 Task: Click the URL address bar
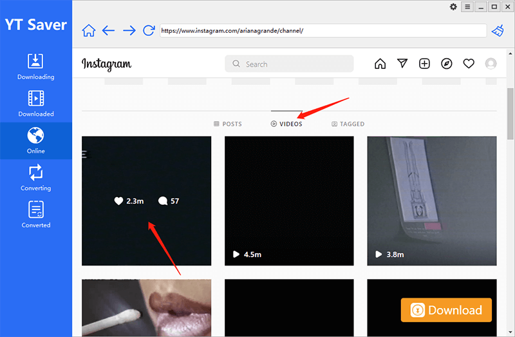click(x=323, y=30)
